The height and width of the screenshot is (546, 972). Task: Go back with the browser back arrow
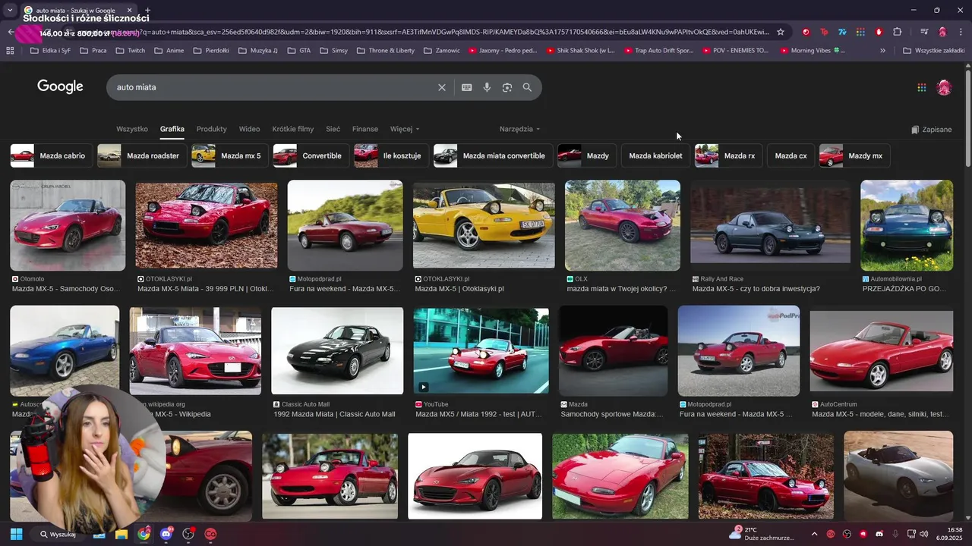coord(10,32)
